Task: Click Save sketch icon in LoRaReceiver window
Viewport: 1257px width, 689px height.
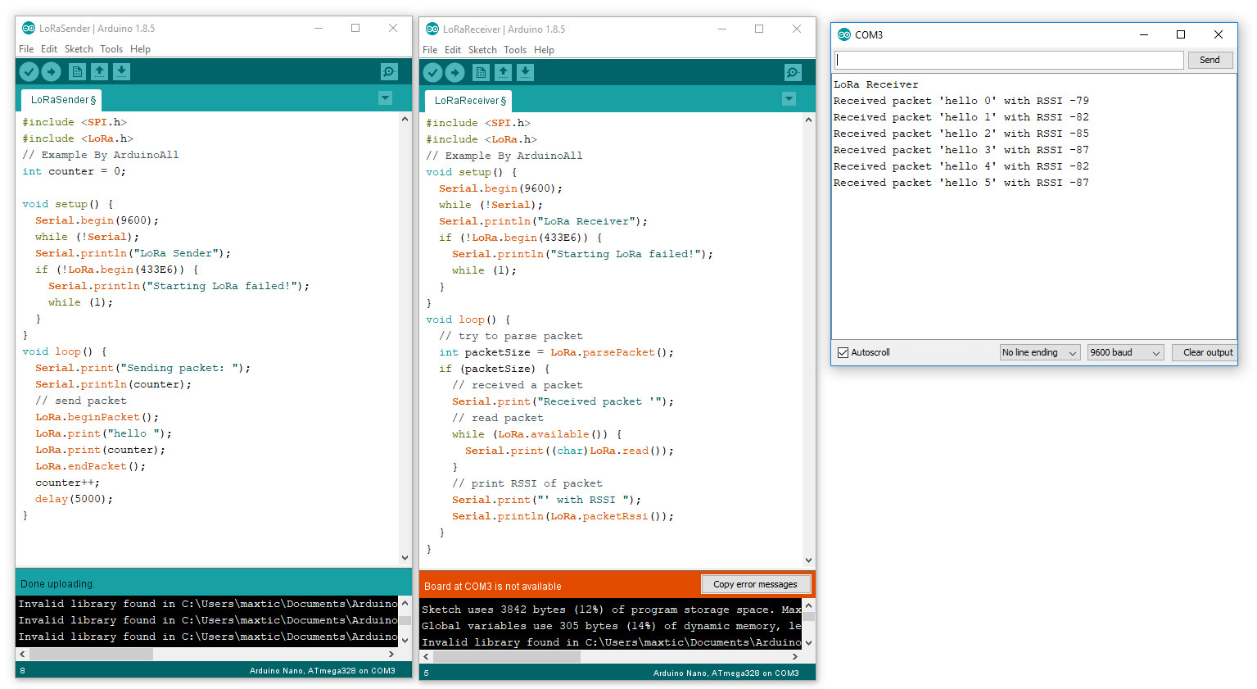Action: coord(525,73)
